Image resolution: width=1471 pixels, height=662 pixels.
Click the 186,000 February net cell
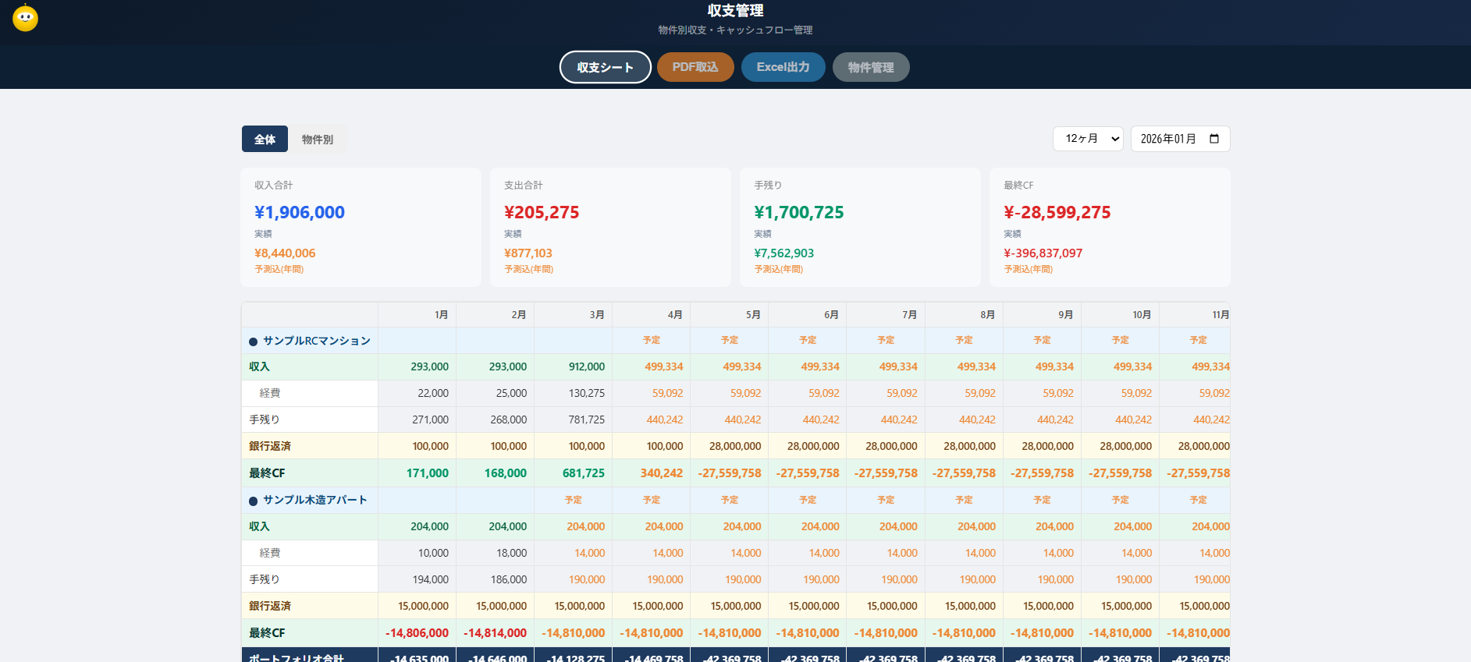click(496, 579)
